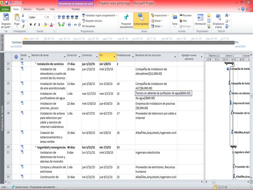Click the Undo arrow in quick access toolbar

pyautogui.click(x=11, y=3)
